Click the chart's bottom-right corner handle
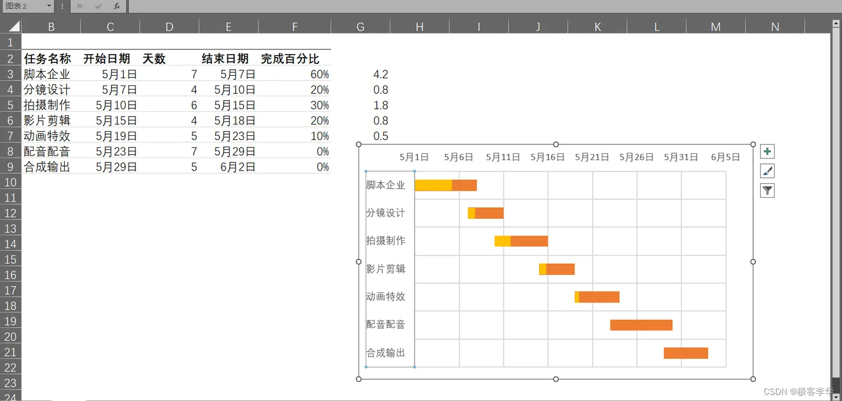 pos(753,379)
